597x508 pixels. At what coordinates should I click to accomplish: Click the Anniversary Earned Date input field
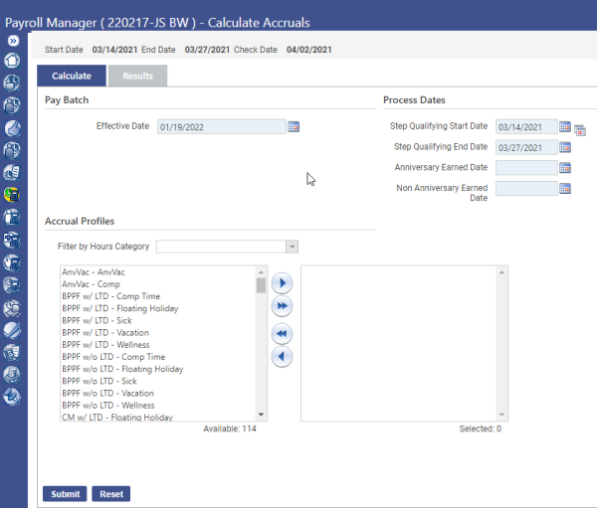point(525,167)
